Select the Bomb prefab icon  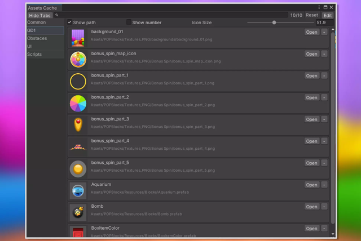(x=78, y=212)
